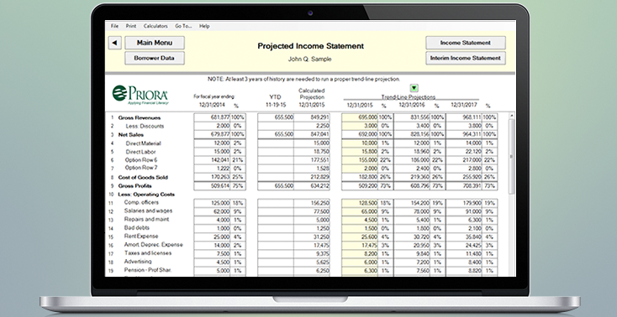Open the File menu
Screen dimensions: 617x317
[x=114, y=26]
